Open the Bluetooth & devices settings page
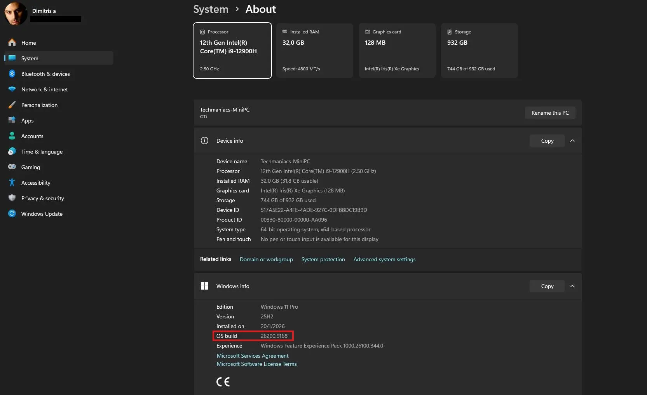The height and width of the screenshot is (395, 647). (59, 74)
